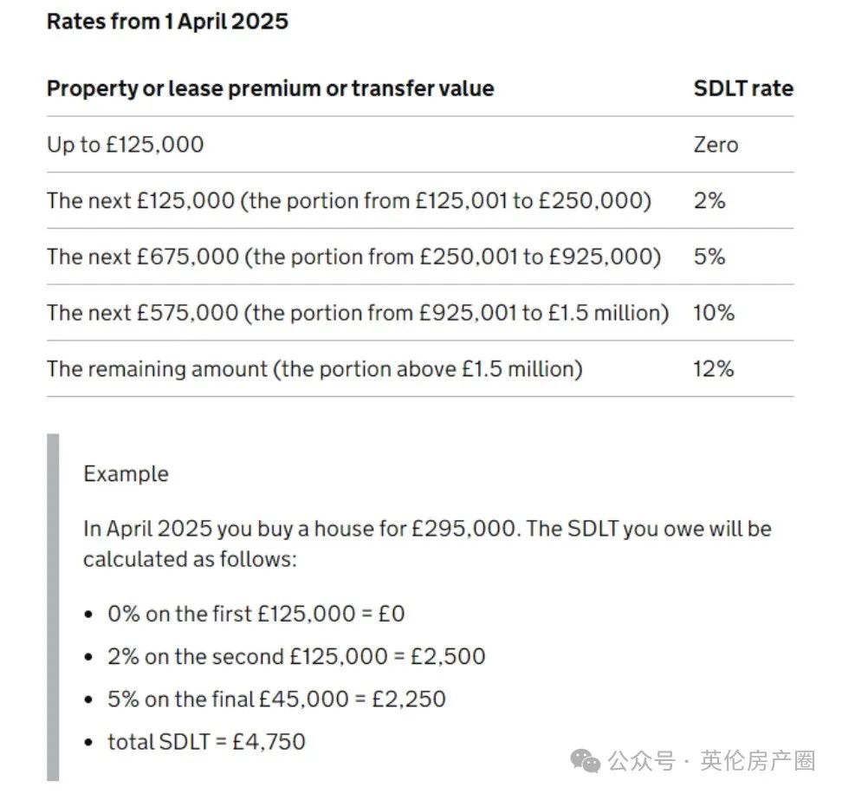Select the row for £125,001 to £250,000
The width and height of the screenshot is (842, 794).
pyautogui.click(x=420, y=200)
